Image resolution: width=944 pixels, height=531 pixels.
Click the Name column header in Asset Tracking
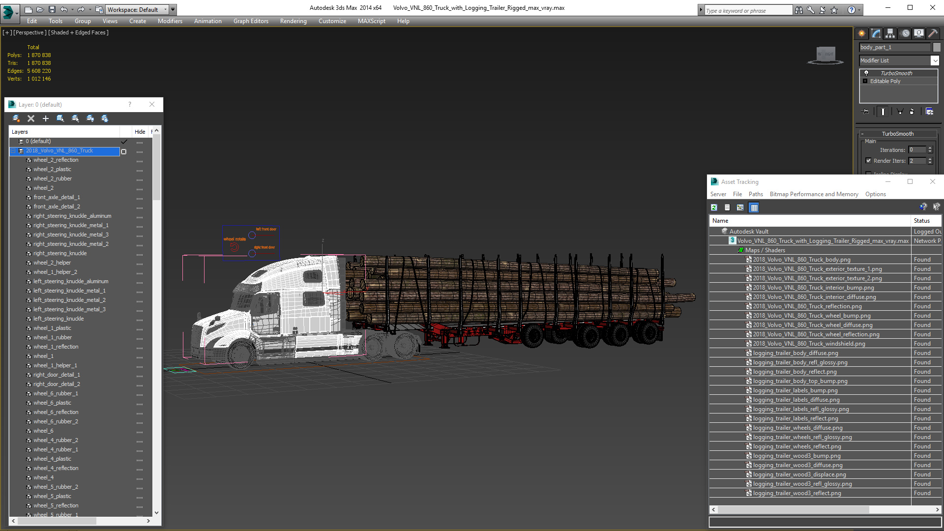tap(810, 221)
